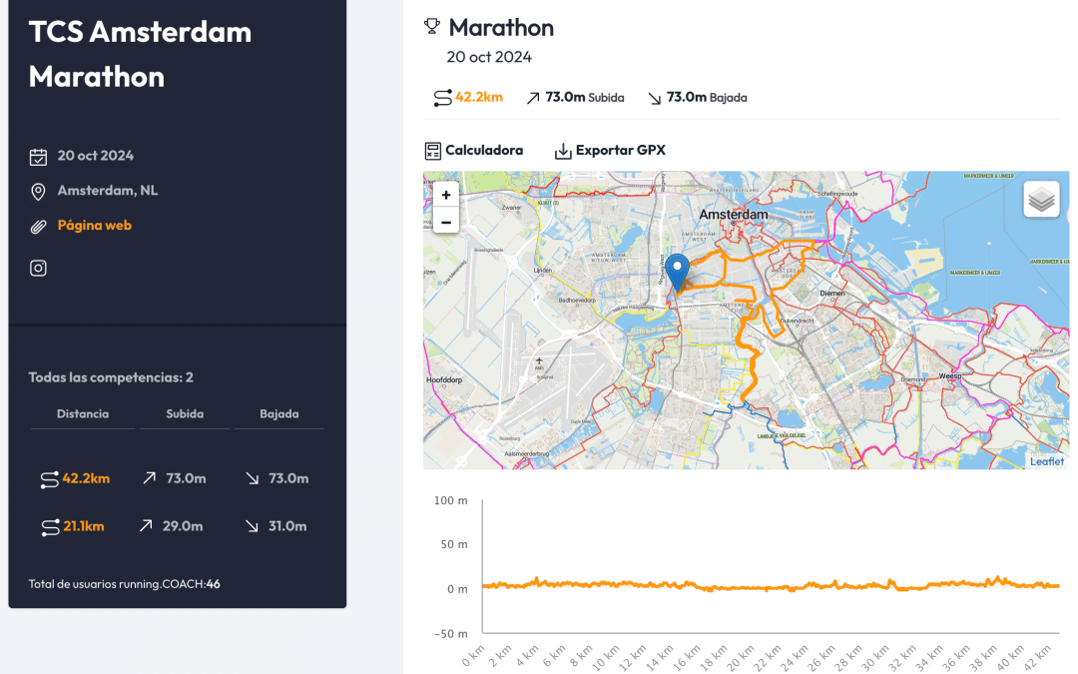Click the Bajada column header

(x=278, y=413)
